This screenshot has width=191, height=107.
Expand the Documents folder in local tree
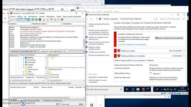pos(23,60)
